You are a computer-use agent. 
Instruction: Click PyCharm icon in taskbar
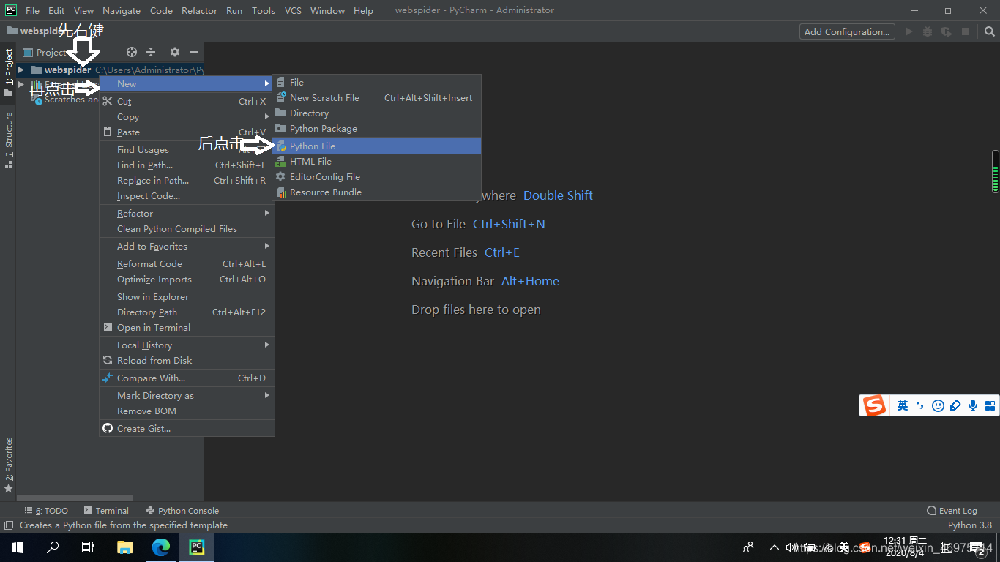(x=196, y=547)
